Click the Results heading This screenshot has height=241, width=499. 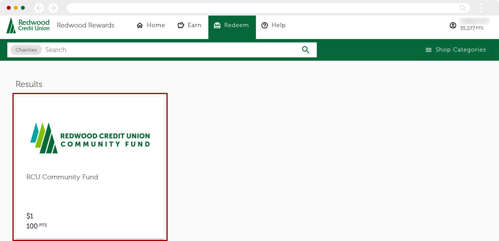point(29,84)
